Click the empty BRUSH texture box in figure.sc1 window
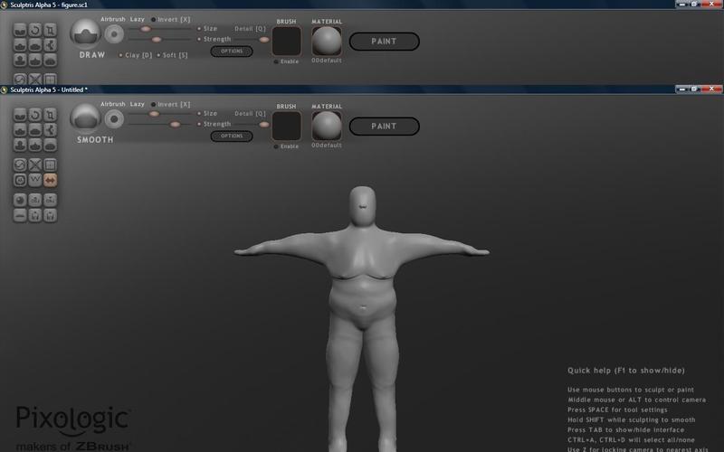The height and width of the screenshot is (452, 724). coord(288,41)
